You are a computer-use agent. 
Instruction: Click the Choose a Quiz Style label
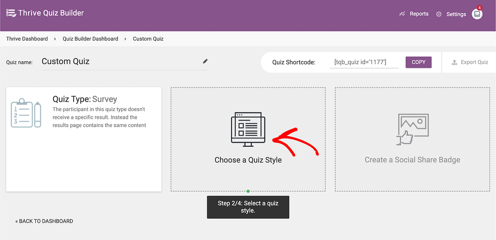pos(248,160)
